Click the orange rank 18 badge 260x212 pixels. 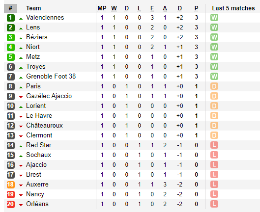11,185
